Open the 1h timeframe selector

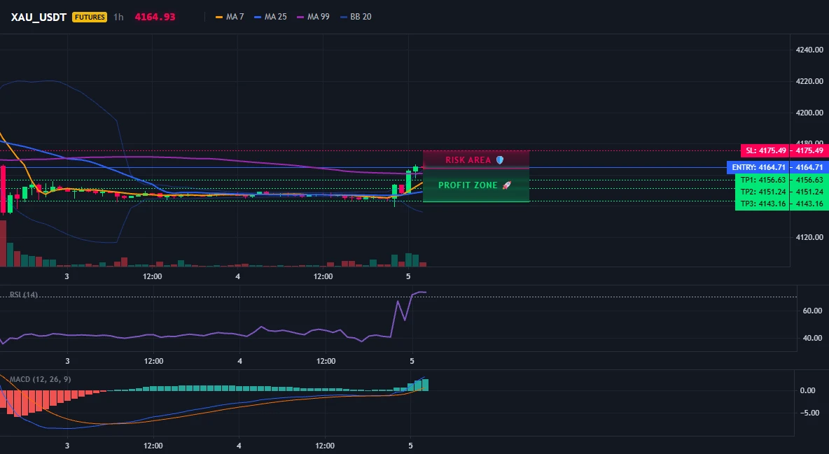(118, 17)
